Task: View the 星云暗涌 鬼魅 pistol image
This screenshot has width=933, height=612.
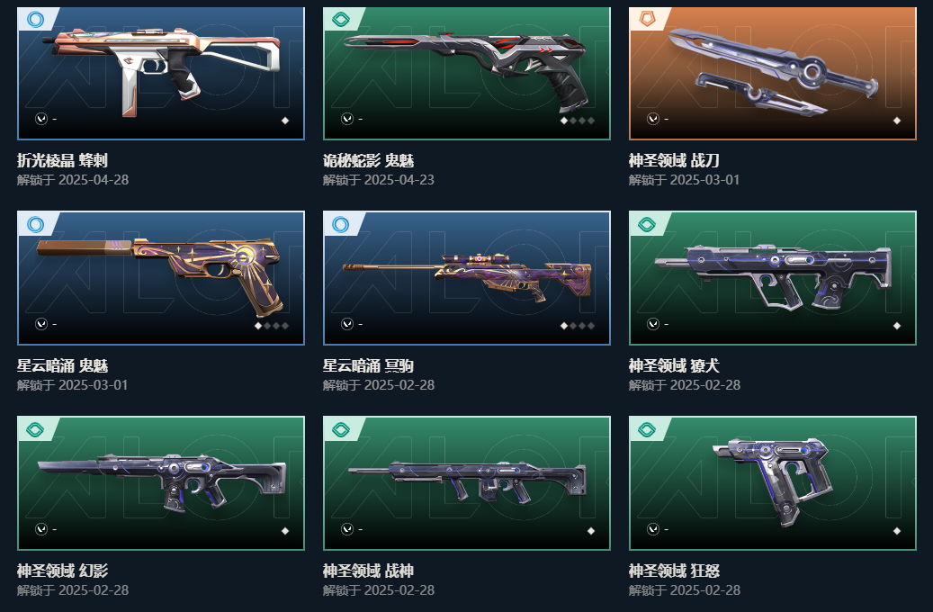Action: click(x=159, y=275)
